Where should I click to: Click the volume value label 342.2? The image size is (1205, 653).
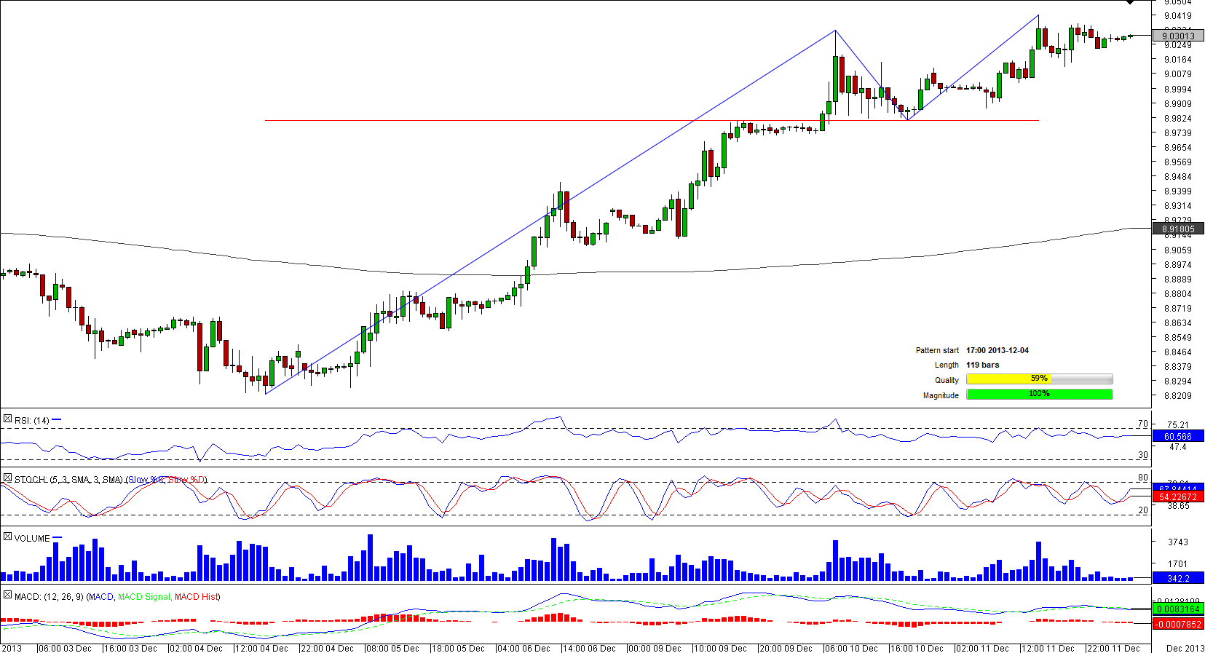1178,578
